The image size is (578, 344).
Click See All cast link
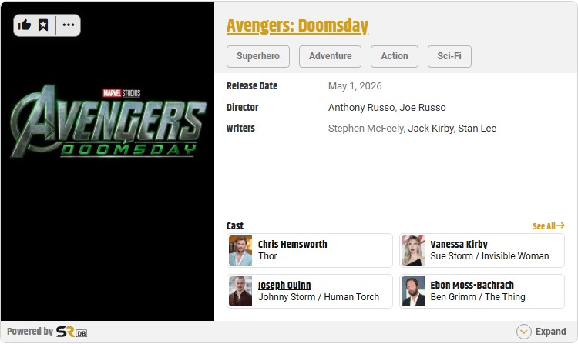[549, 226]
